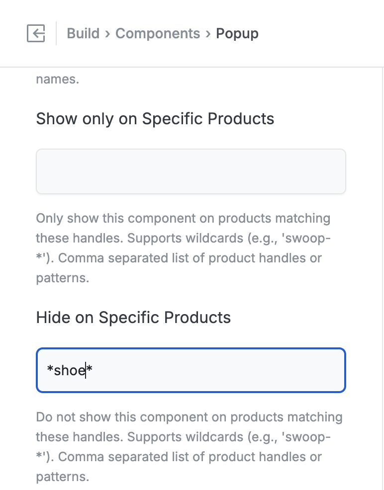Open the Build breadcrumb link
Screen dimensions: 384x490
click(x=84, y=33)
